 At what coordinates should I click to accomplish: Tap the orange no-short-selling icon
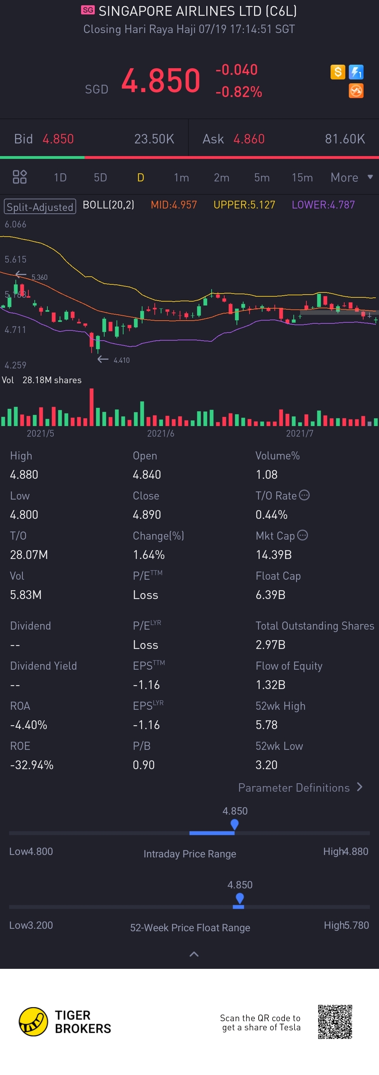click(356, 91)
